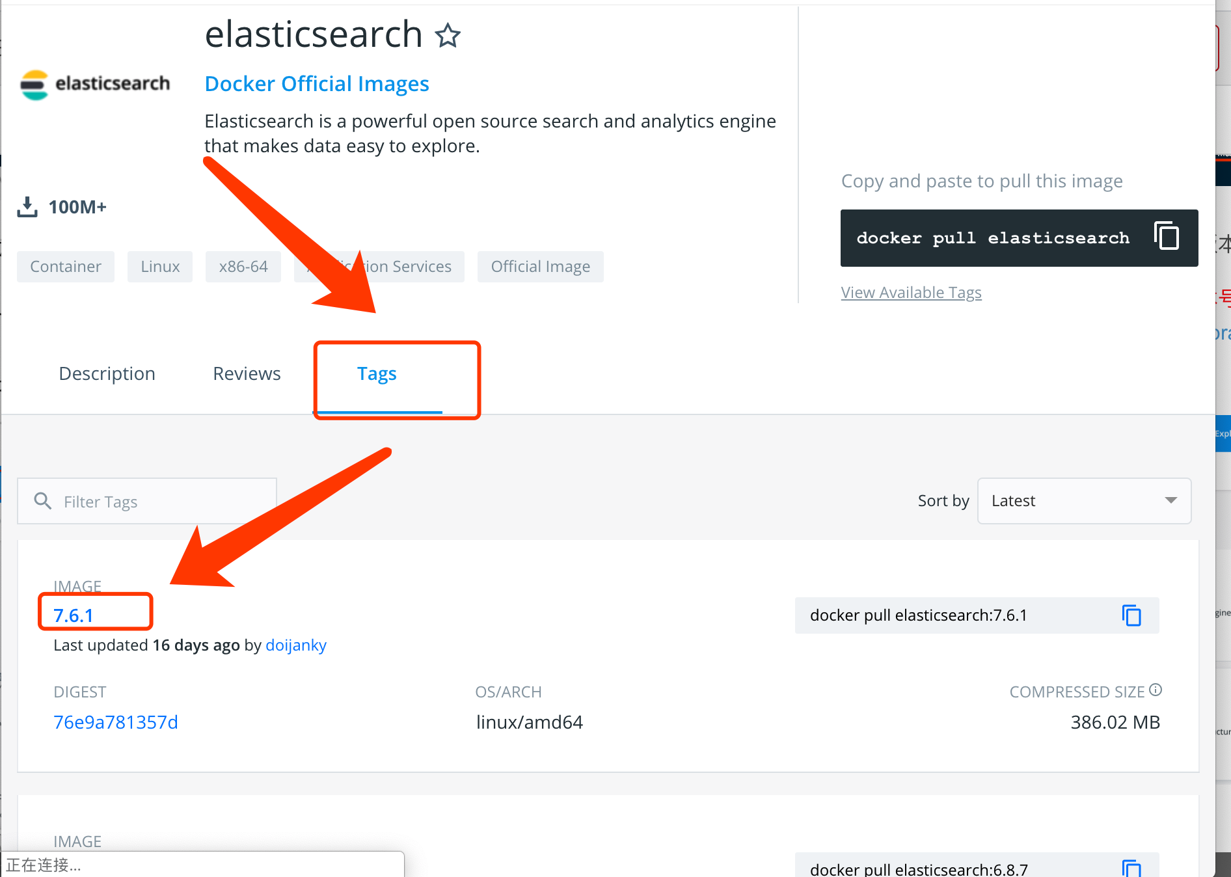Focus the Filter Tags input field
Viewport: 1231px width, 877px height.
pyautogui.click(x=147, y=501)
